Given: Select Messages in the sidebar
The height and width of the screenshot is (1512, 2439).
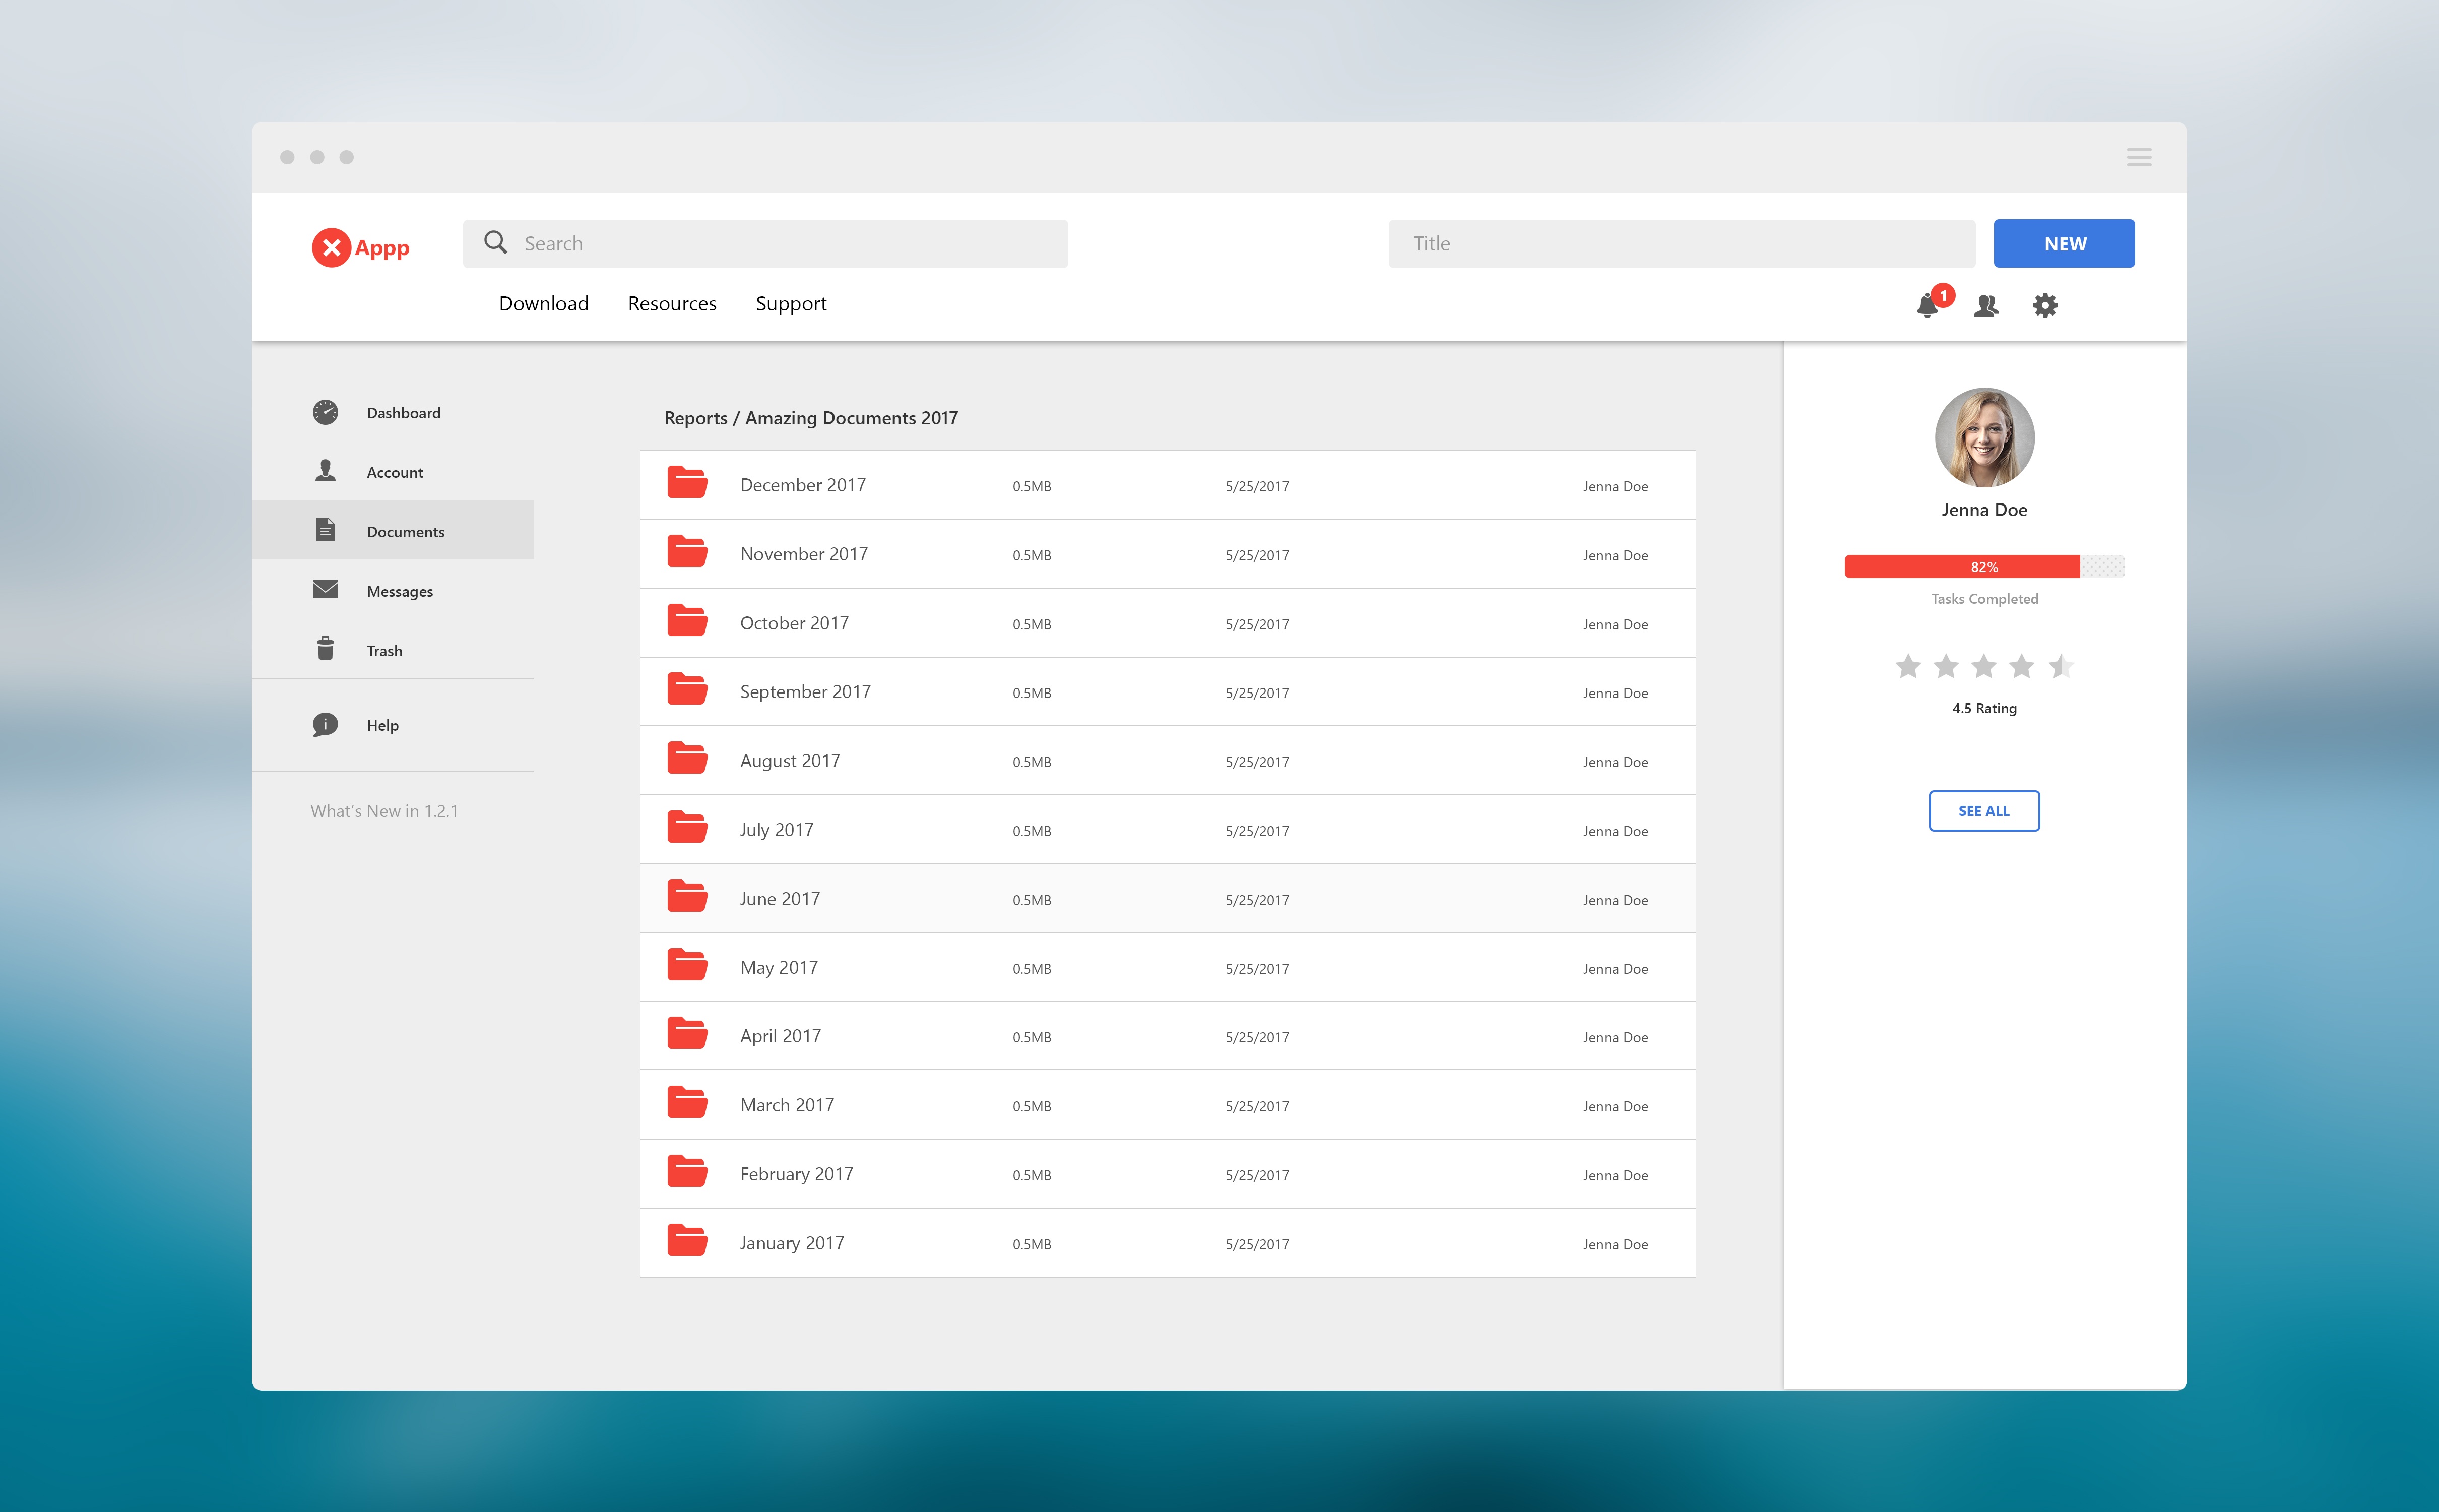Looking at the screenshot, I should pos(399,591).
